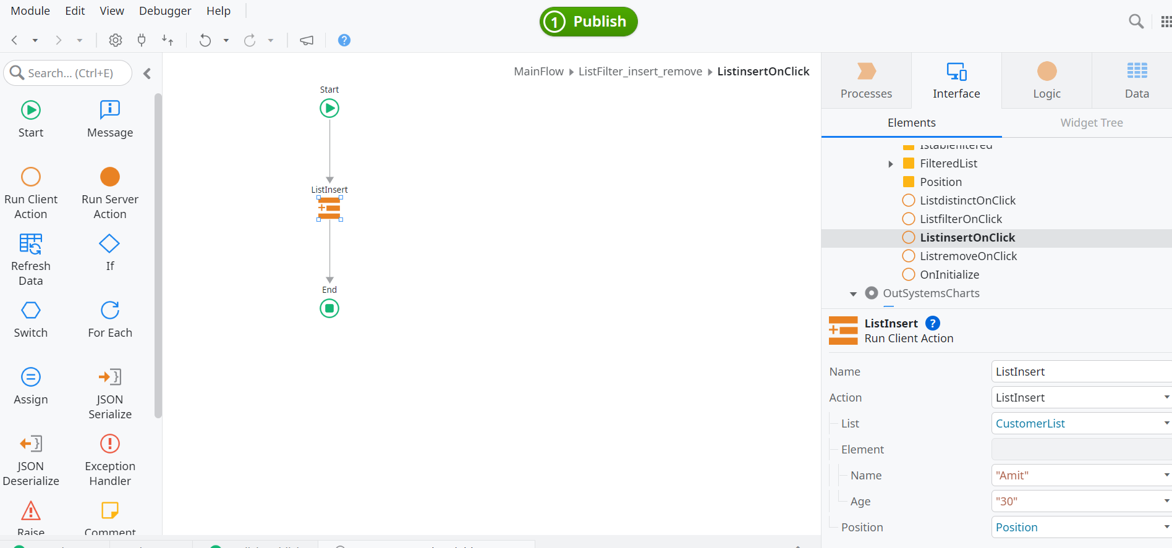Select the Run Server Action tool icon
This screenshot has height=548, width=1172.
(x=109, y=177)
